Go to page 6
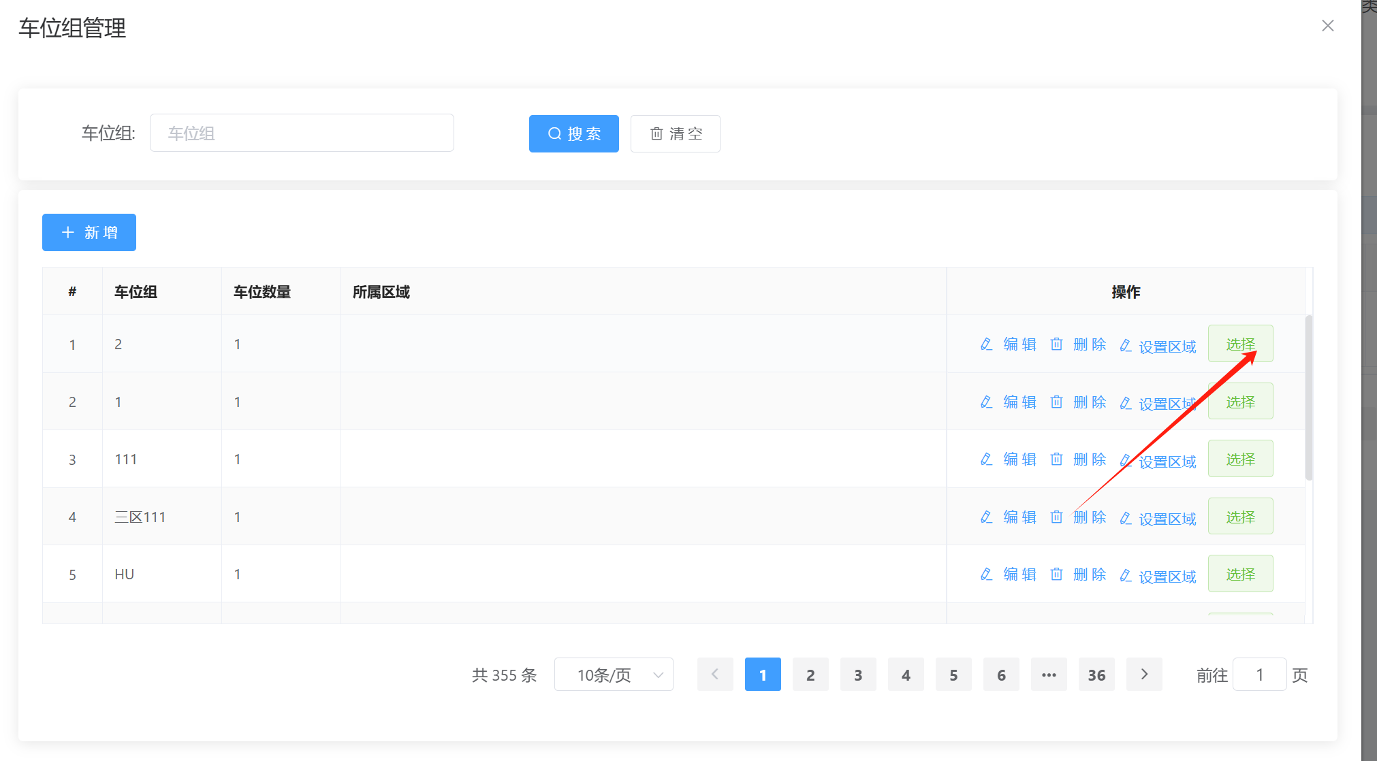This screenshot has height=761, width=1377. 1001,675
